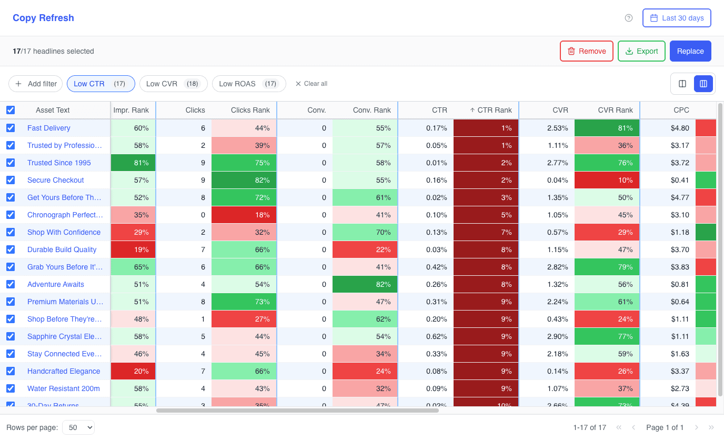The height and width of the screenshot is (440, 724).
Task: Toggle the select-all header checkbox
Action: point(11,110)
